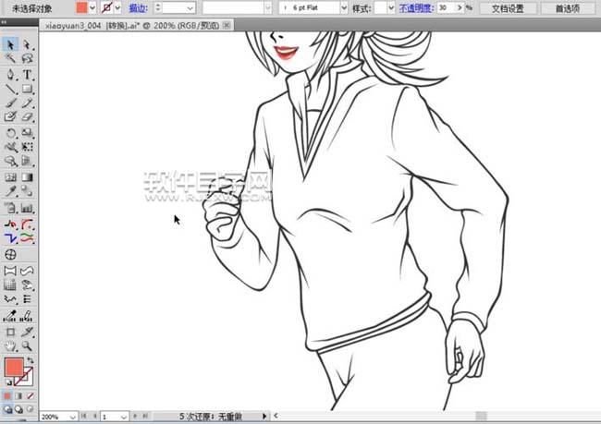Select the Artboard tool
This screenshot has height=424, width=601.
[x=10, y=332]
